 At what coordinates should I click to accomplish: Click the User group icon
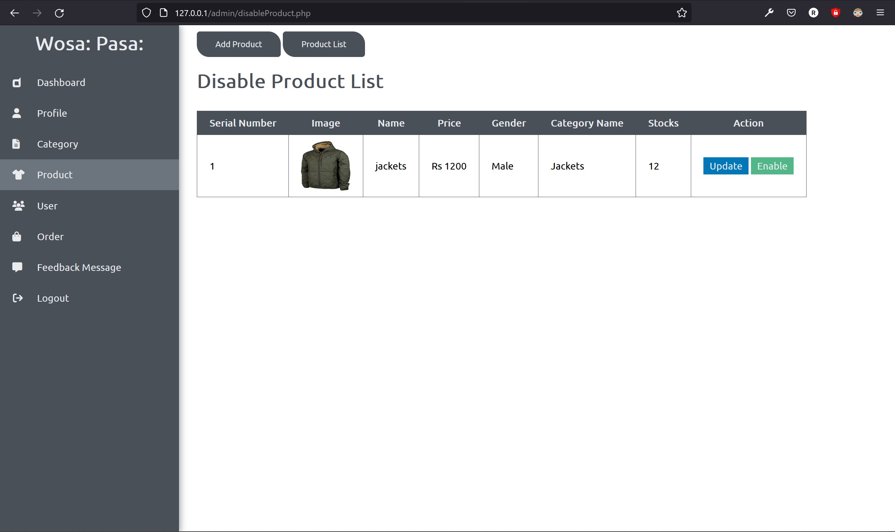point(18,206)
